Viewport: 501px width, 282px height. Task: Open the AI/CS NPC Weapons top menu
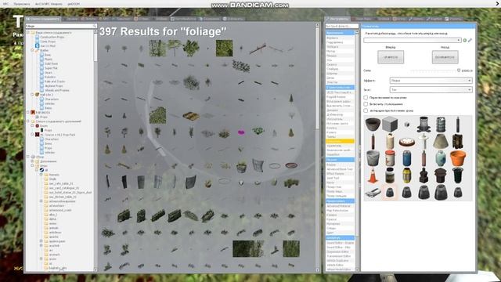49,4
